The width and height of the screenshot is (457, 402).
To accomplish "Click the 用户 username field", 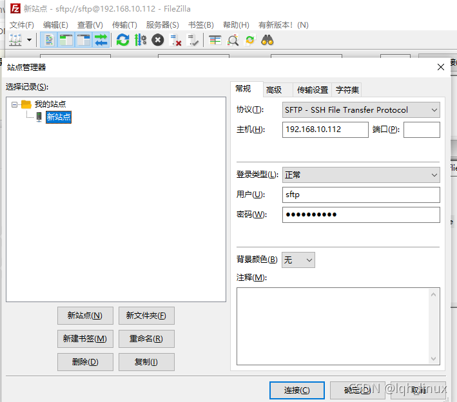I will (x=361, y=195).
